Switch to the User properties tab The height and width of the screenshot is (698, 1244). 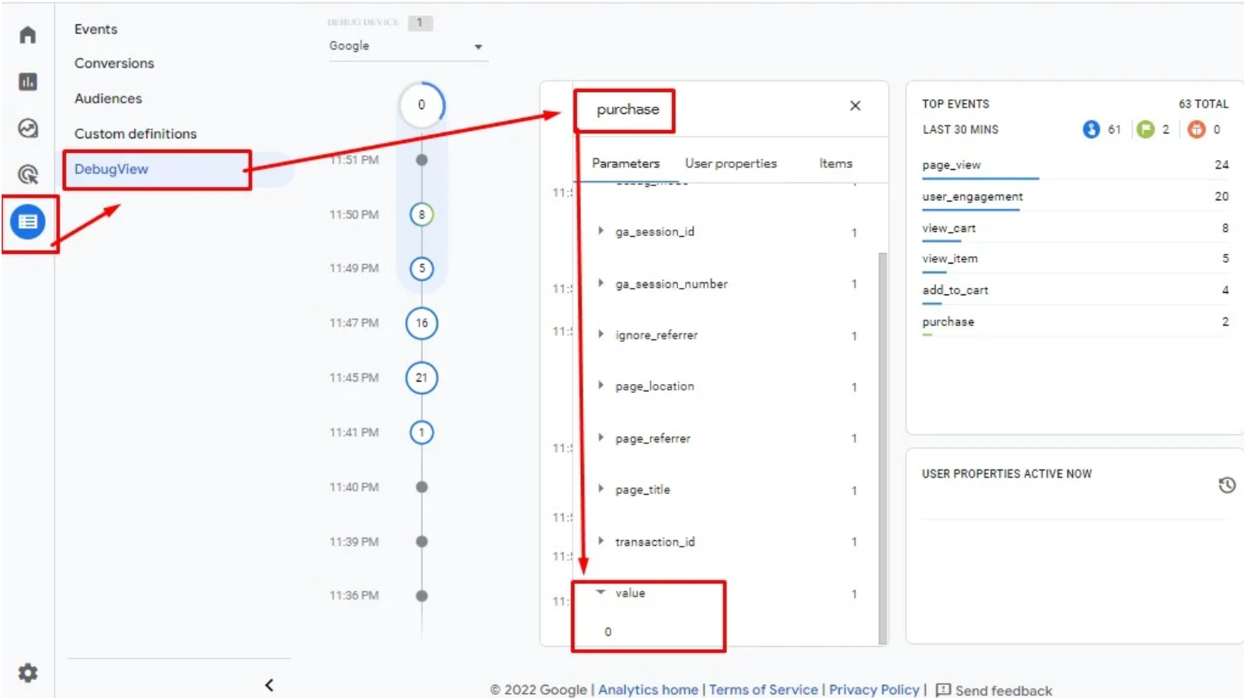tap(730, 164)
